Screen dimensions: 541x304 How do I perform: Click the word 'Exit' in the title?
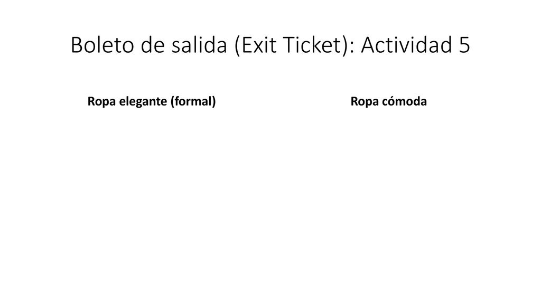[255, 45]
